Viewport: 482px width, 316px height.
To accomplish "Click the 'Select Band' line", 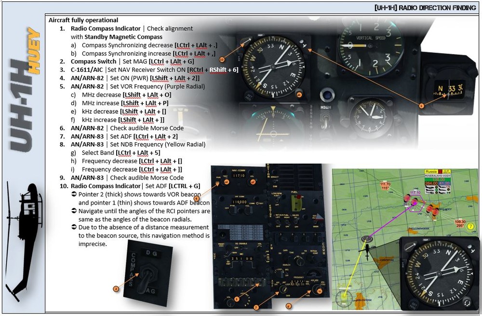I will click(x=121, y=152).
